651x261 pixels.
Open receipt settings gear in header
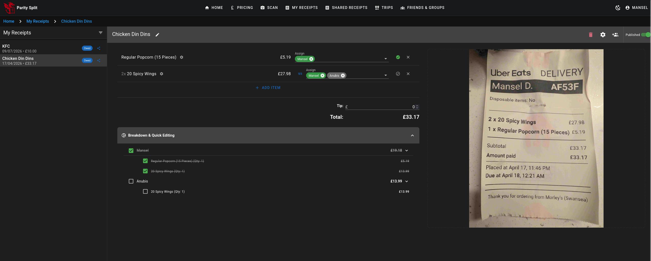tap(603, 35)
